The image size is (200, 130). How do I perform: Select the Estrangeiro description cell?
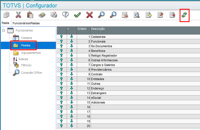(145, 93)
